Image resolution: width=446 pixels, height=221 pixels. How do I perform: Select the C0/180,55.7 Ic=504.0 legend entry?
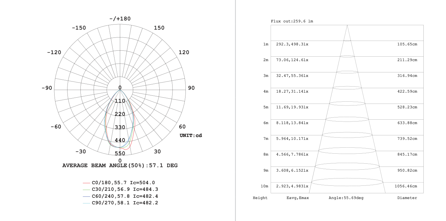click(119, 183)
